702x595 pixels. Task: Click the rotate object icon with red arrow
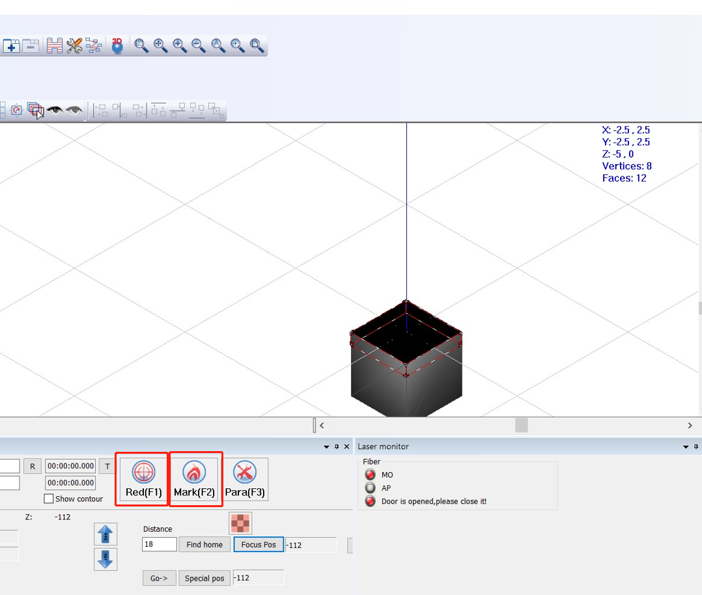click(x=16, y=110)
